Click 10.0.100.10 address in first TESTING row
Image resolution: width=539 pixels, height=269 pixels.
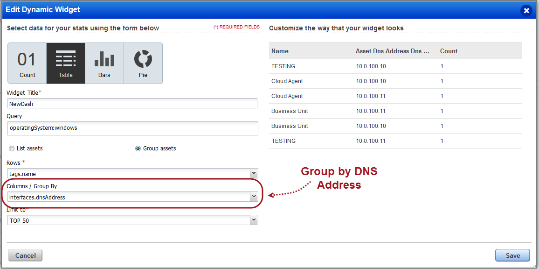pyautogui.click(x=371, y=66)
